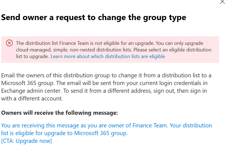Click "cloud-managed, simple, non-nested" in the error banner
Image resolution: width=226 pixels, height=153 pixels.
click(x=50, y=50)
